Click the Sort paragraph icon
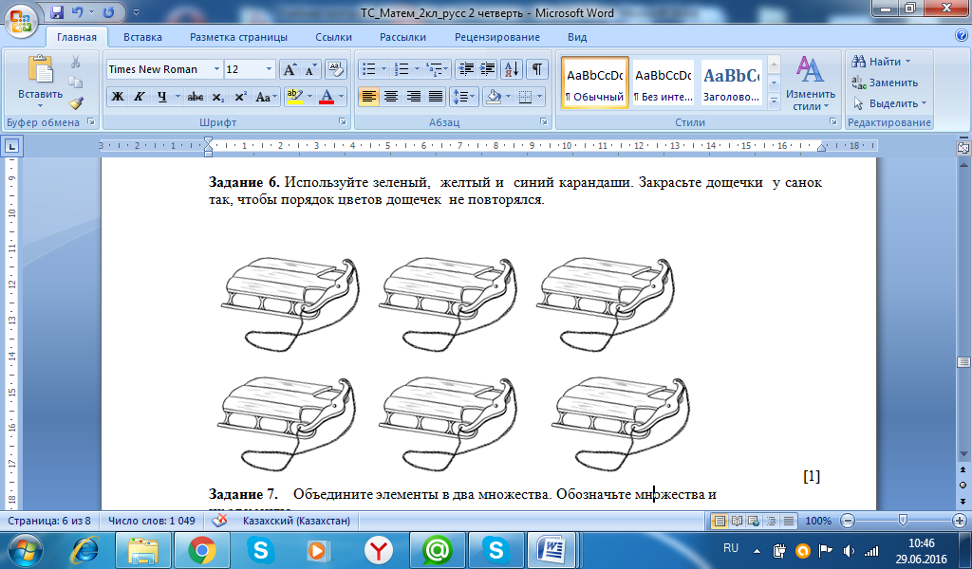Viewport: 972px width, 569px height. [511, 69]
